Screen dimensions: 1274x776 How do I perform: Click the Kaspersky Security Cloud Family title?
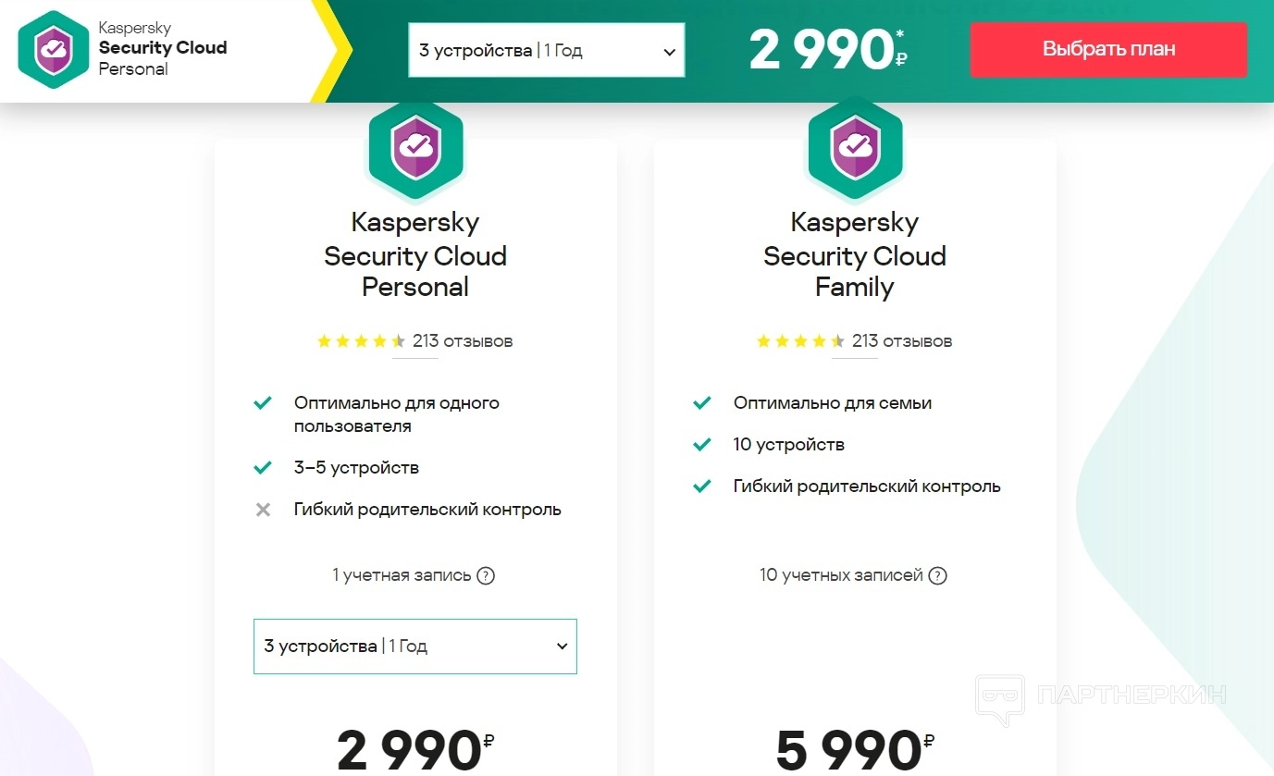tap(855, 254)
